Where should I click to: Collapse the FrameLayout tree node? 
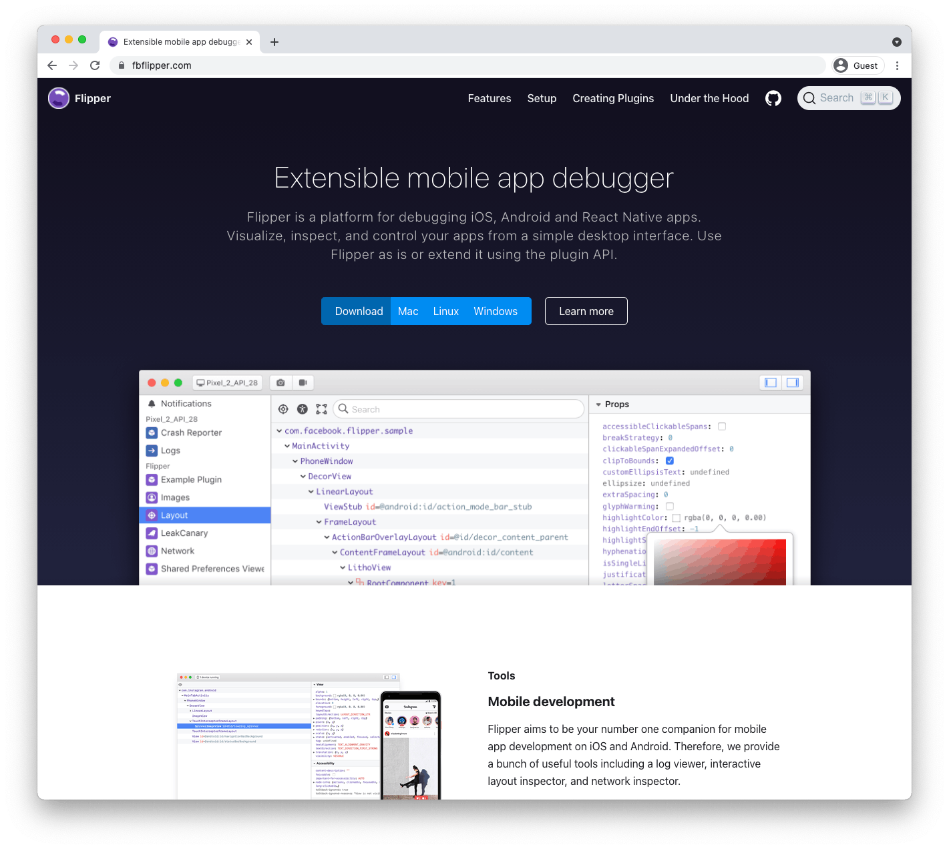[x=319, y=522]
